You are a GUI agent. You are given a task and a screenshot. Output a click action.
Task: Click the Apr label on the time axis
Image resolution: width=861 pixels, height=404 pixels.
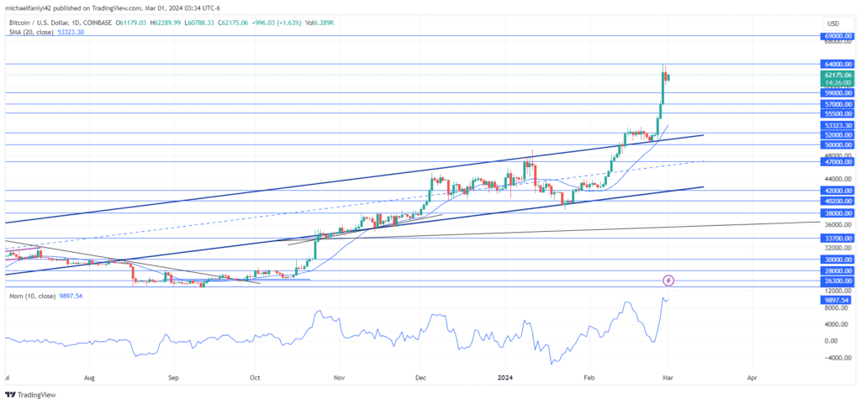point(753,378)
